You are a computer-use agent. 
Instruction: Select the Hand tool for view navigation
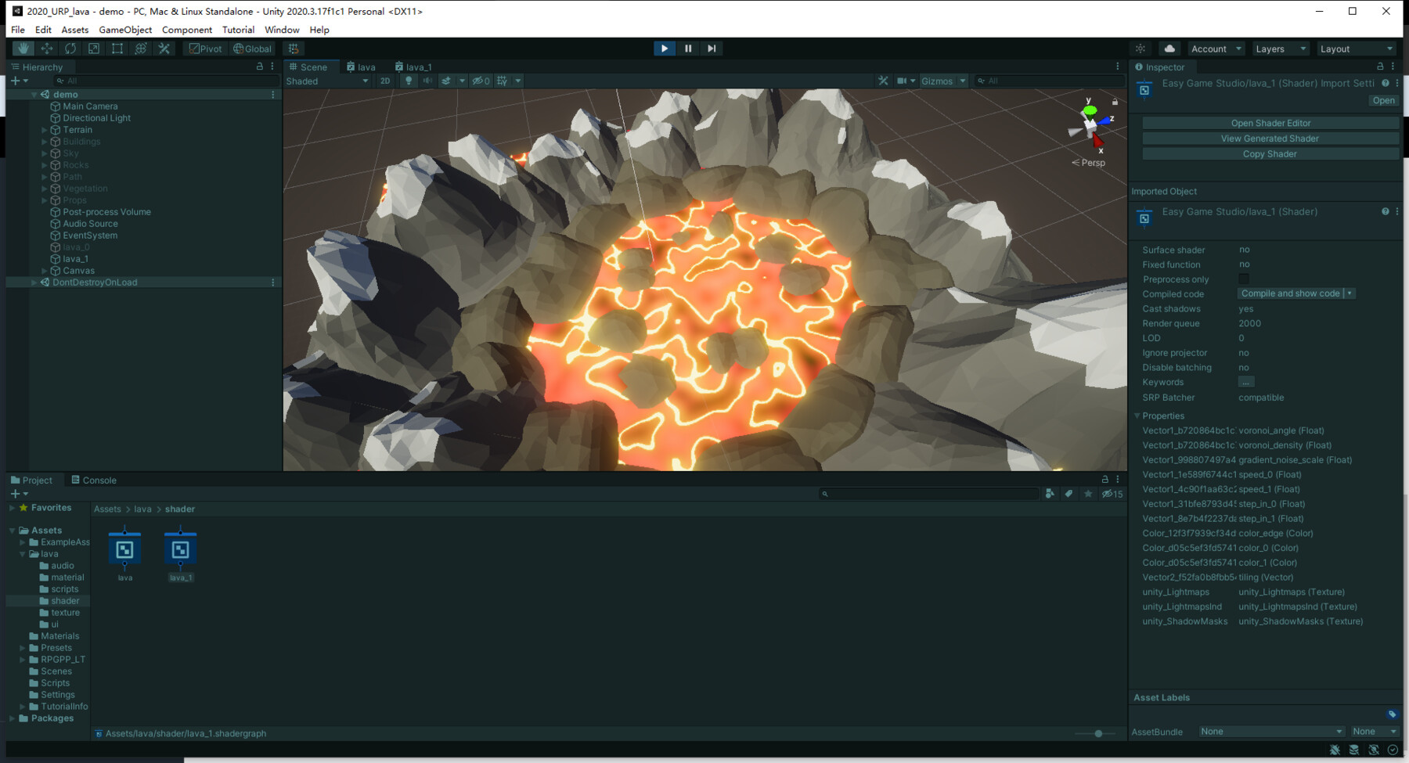point(23,48)
